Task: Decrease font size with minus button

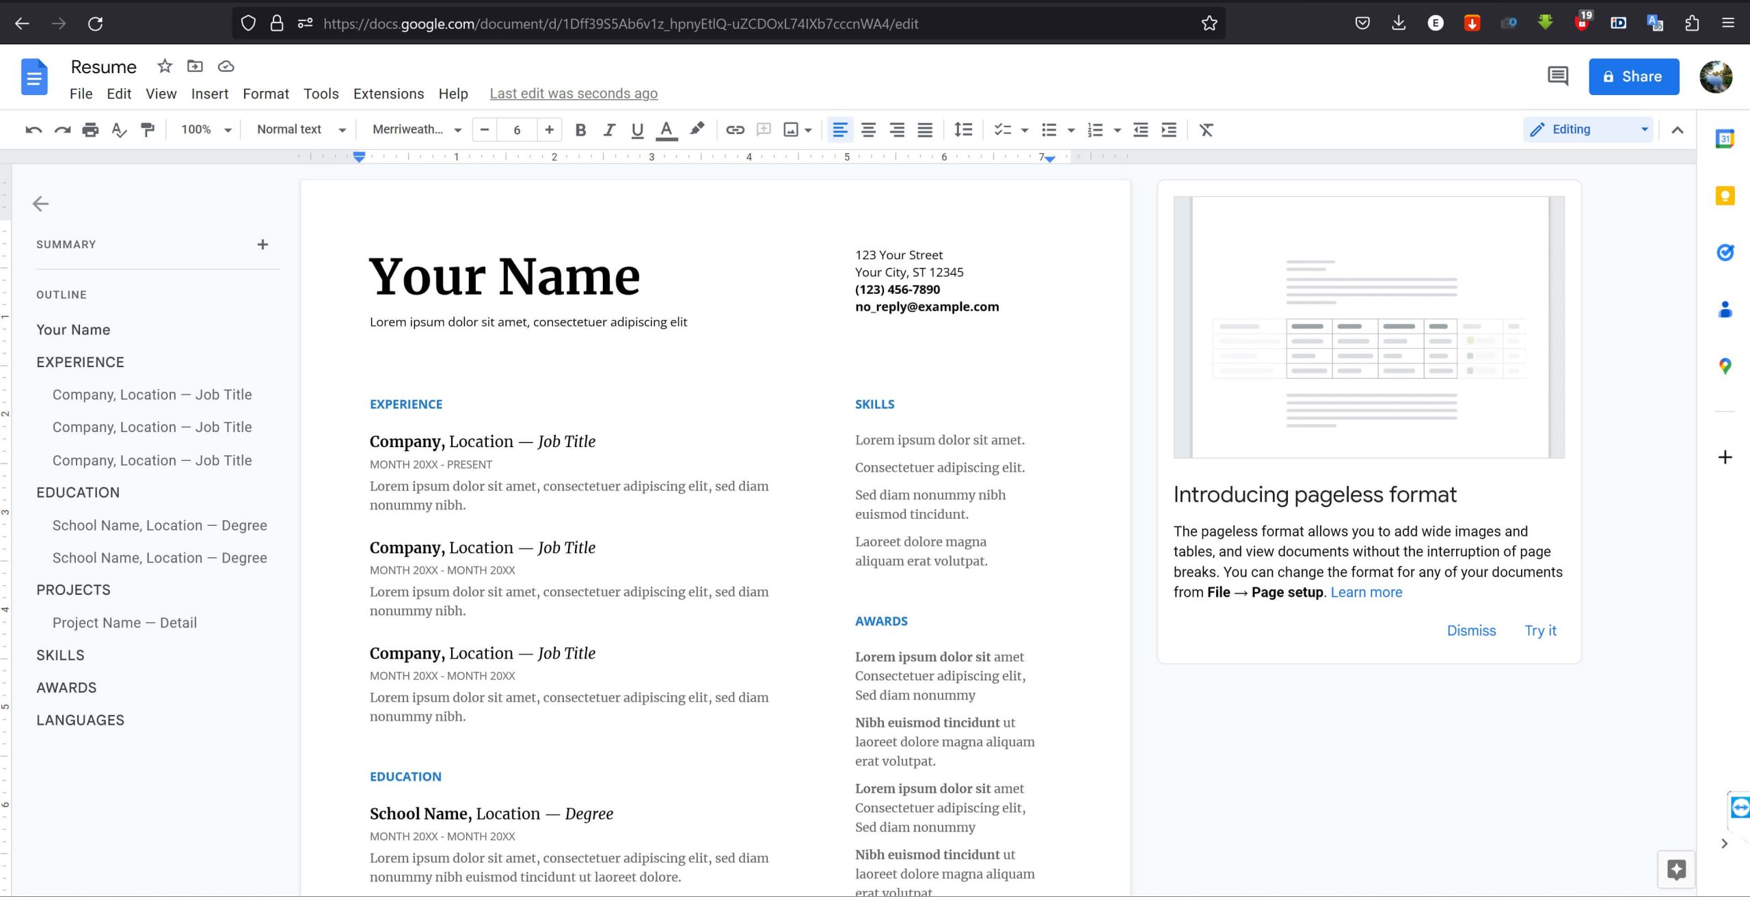Action: (x=485, y=130)
